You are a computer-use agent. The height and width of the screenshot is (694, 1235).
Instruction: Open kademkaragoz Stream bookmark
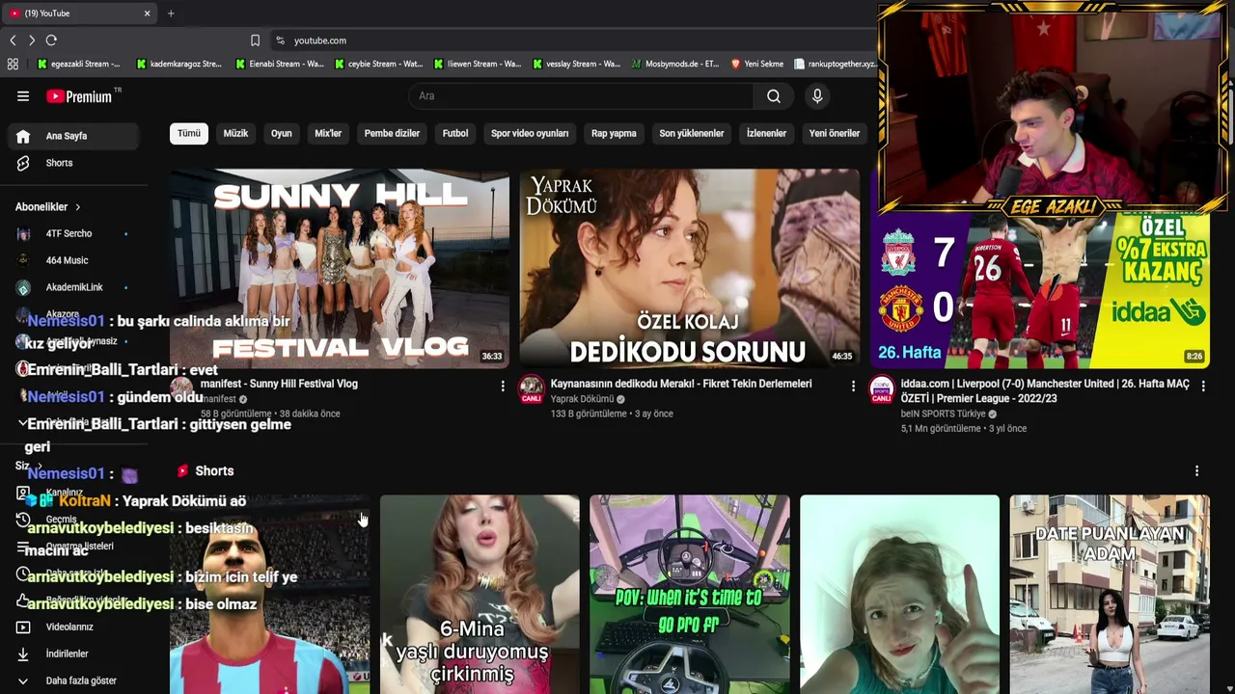pos(179,65)
